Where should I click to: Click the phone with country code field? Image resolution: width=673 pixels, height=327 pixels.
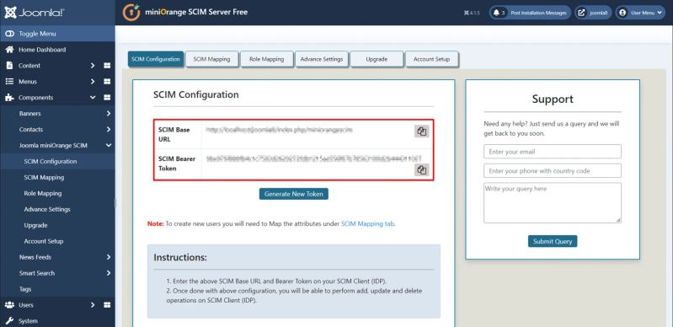coord(553,170)
